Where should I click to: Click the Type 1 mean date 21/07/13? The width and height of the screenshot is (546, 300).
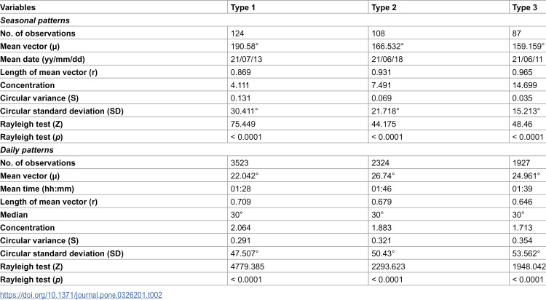point(246,59)
